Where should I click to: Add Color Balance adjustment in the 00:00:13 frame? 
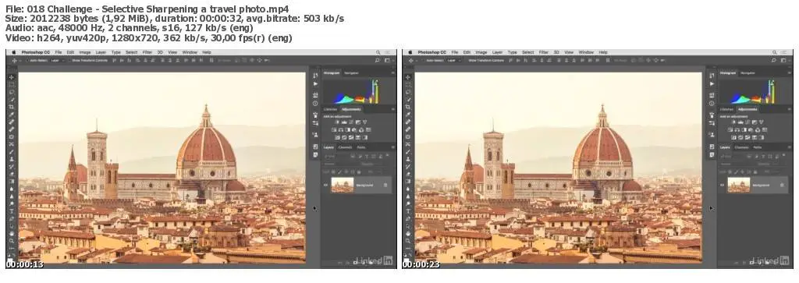tap(341, 129)
